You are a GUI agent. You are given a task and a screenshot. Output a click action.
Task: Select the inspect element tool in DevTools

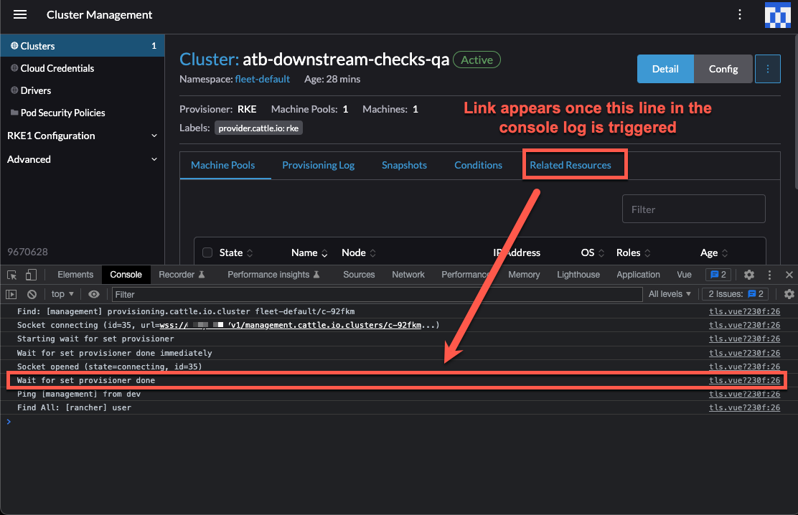click(x=11, y=274)
